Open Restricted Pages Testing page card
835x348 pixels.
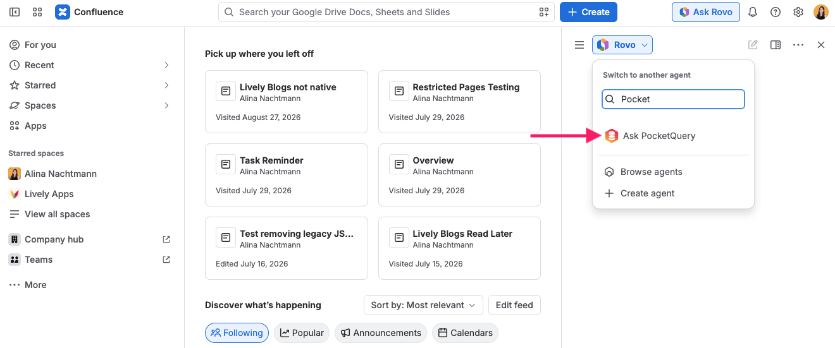(x=459, y=102)
